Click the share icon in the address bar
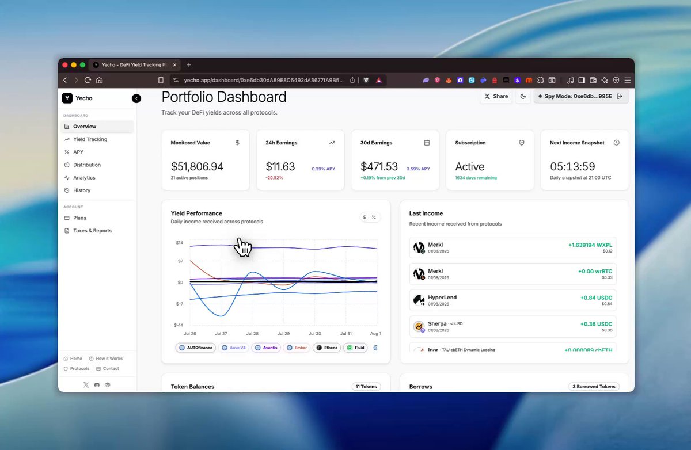This screenshot has width=691, height=450. pos(352,80)
